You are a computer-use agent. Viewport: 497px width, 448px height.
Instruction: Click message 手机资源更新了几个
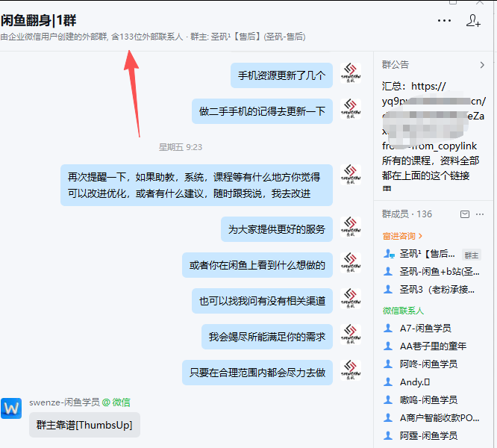281,75
